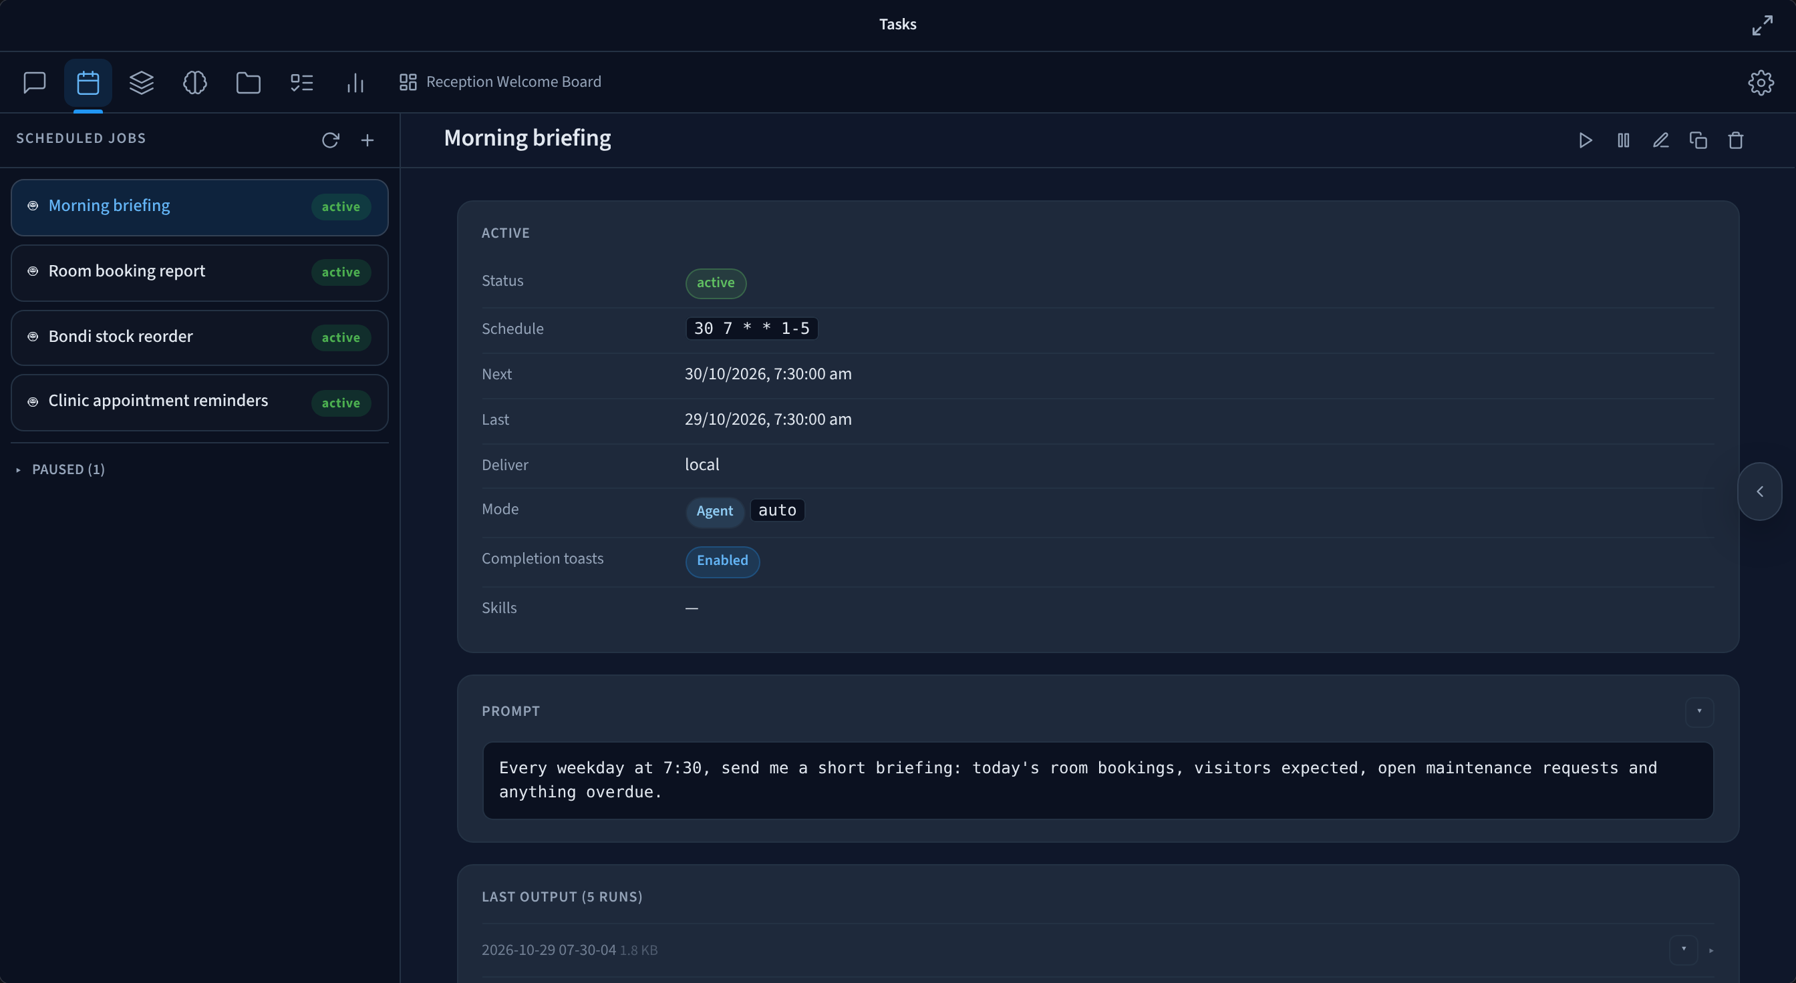The image size is (1796, 983).
Task: Open the folder icon in top toolbar
Action: tap(248, 82)
